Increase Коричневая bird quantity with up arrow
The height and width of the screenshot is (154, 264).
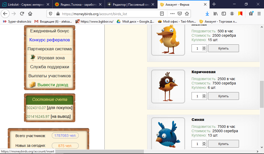[204, 95]
